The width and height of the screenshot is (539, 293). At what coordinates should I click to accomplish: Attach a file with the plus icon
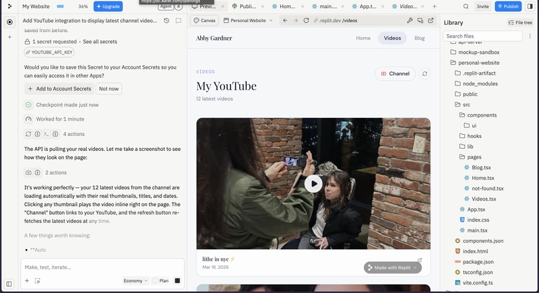(27, 281)
